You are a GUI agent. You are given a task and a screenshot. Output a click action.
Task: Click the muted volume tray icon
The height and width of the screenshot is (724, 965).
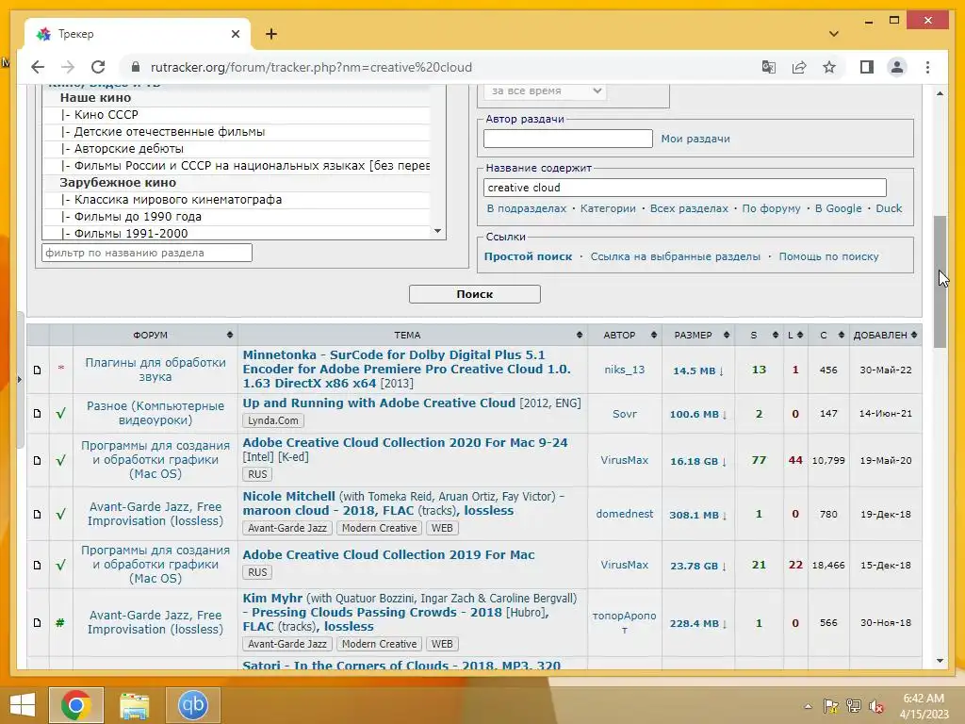click(876, 706)
